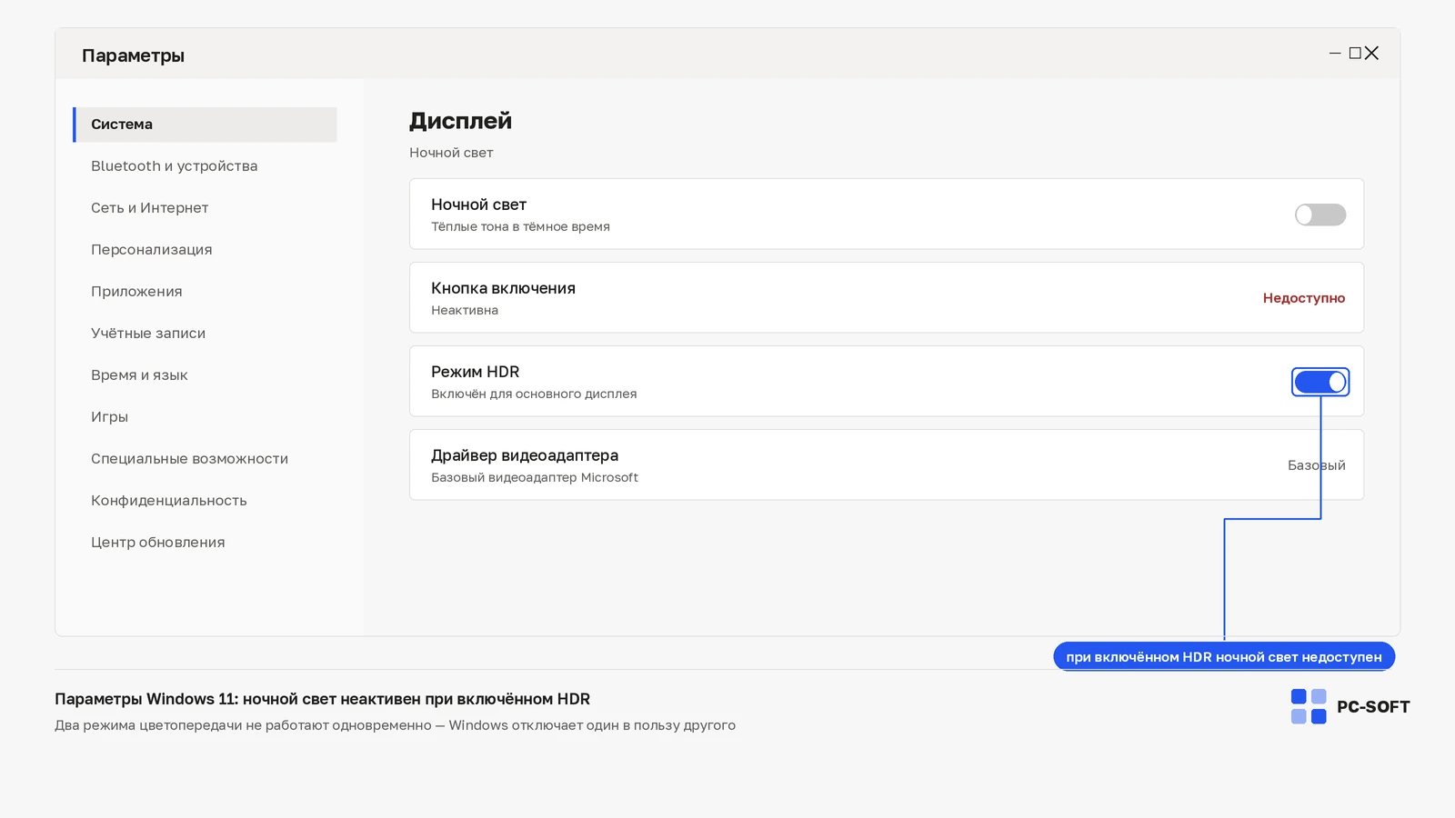Image resolution: width=1455 pixels, height=818 pixels.
Task: Click the Неактивна status text
Action: [465, 310]
